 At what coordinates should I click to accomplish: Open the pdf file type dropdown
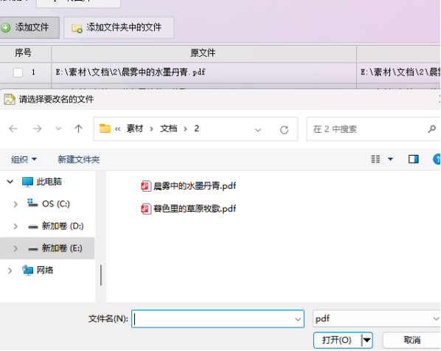click(x=377, y=319)
